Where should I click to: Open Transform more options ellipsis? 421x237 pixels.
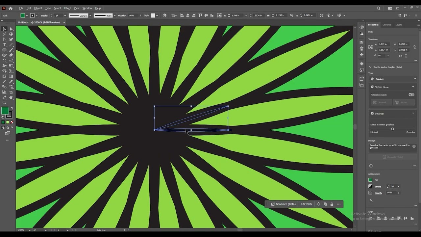click(414, 60)
